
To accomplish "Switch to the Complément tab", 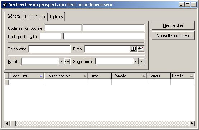I will pos(35,17).
